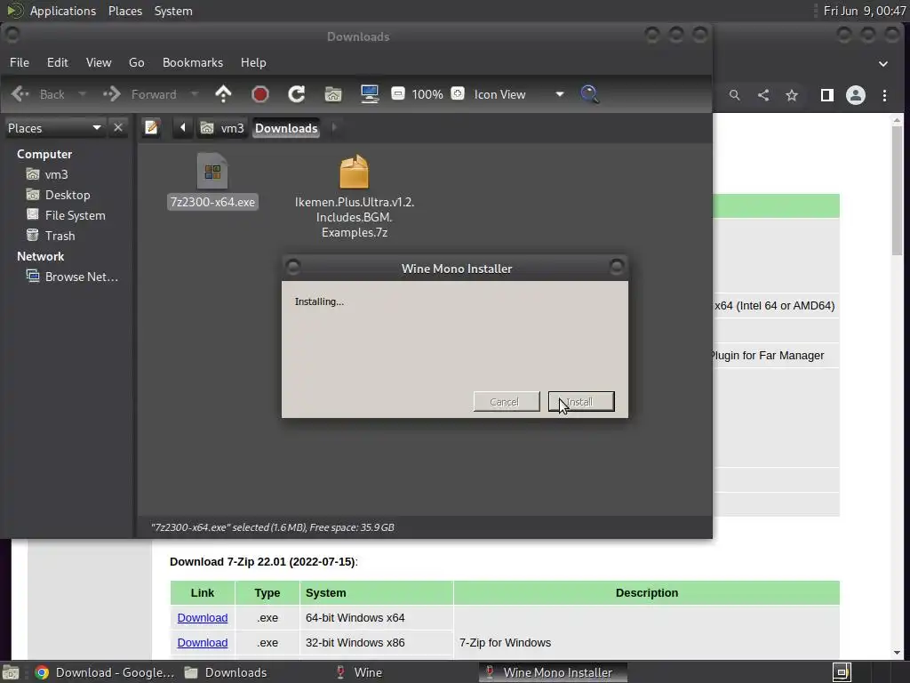Open the Help menu
Image resolution: width=910 pixels, height=683 pixels.
coord(253,62)
